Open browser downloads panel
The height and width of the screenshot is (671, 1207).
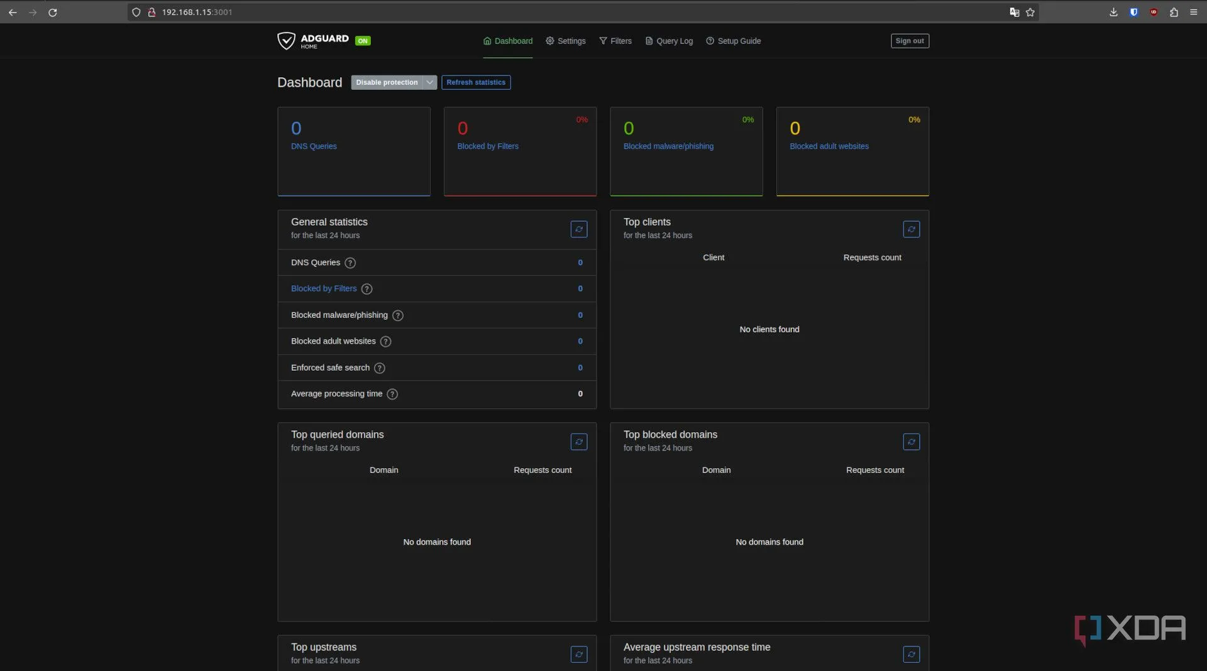click(1113, 12)
